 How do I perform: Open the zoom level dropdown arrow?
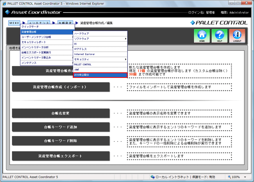click(245, 177)
